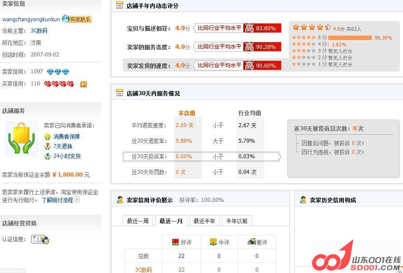
Task: Select the 最近一月 tab
Action: coord(171,220)
